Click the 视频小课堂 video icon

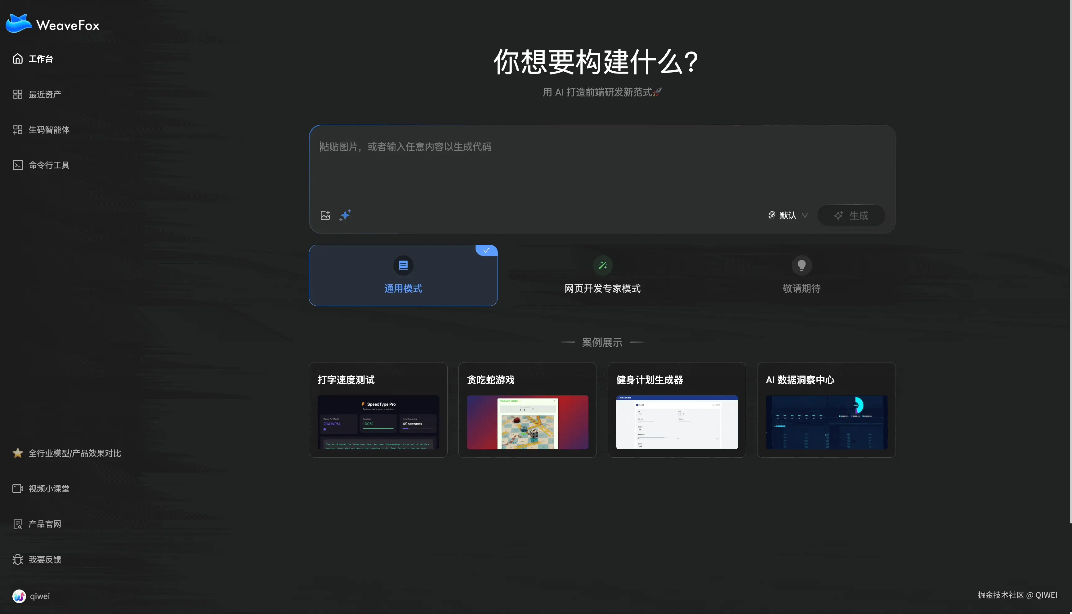coord(18,488)
